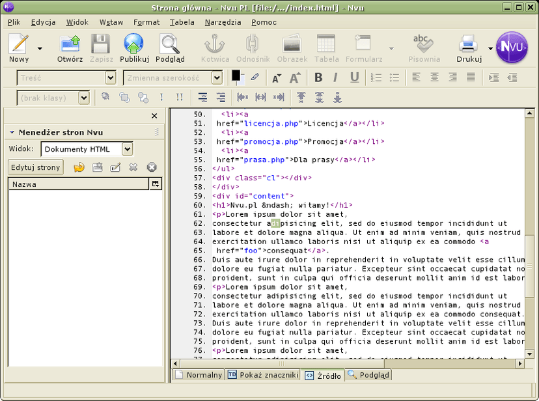539x401 pixels.
Task: Check spelling with Pisownia
Action: [424, 48]
